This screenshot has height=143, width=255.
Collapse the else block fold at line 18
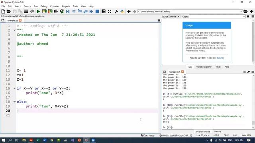[x=14, y=102]
